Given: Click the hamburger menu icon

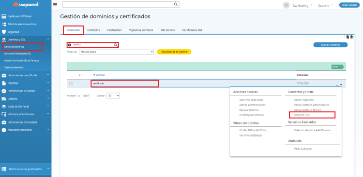Looking at the screenshot, I should click(55, 5).
